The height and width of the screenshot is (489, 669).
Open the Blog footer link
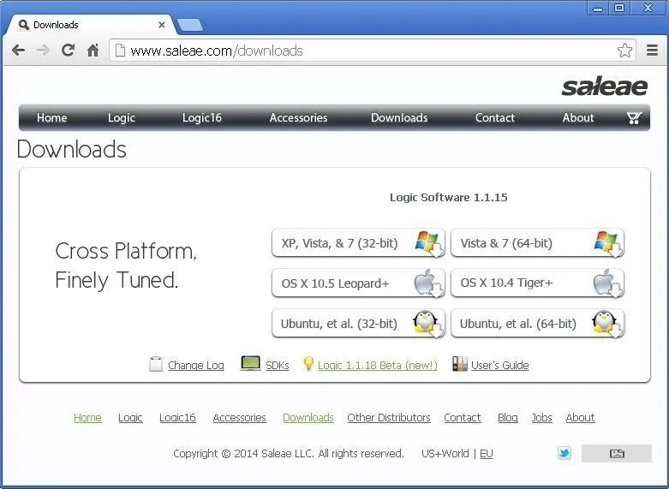tap(508, 417)
